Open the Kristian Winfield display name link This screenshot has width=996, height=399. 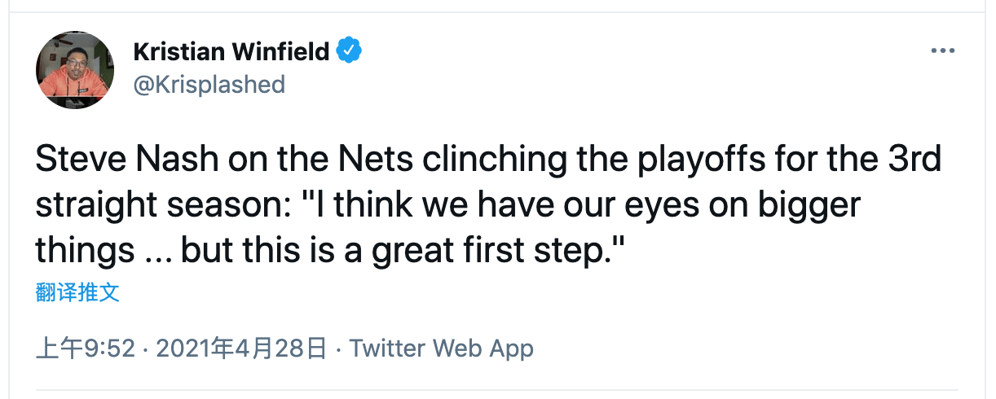pos(231,50)
